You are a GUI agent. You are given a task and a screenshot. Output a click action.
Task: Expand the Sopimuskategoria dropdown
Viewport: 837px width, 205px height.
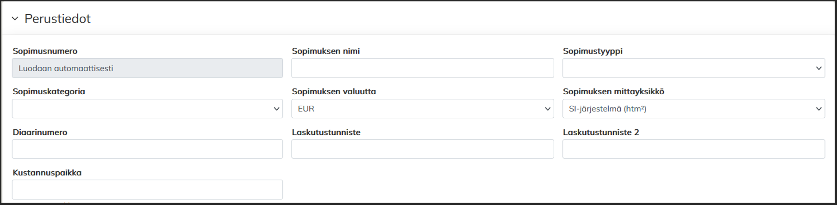point(147,109)
